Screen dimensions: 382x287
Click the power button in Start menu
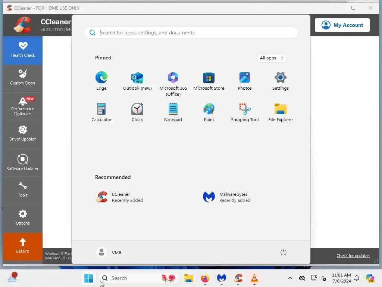point(284,252)
